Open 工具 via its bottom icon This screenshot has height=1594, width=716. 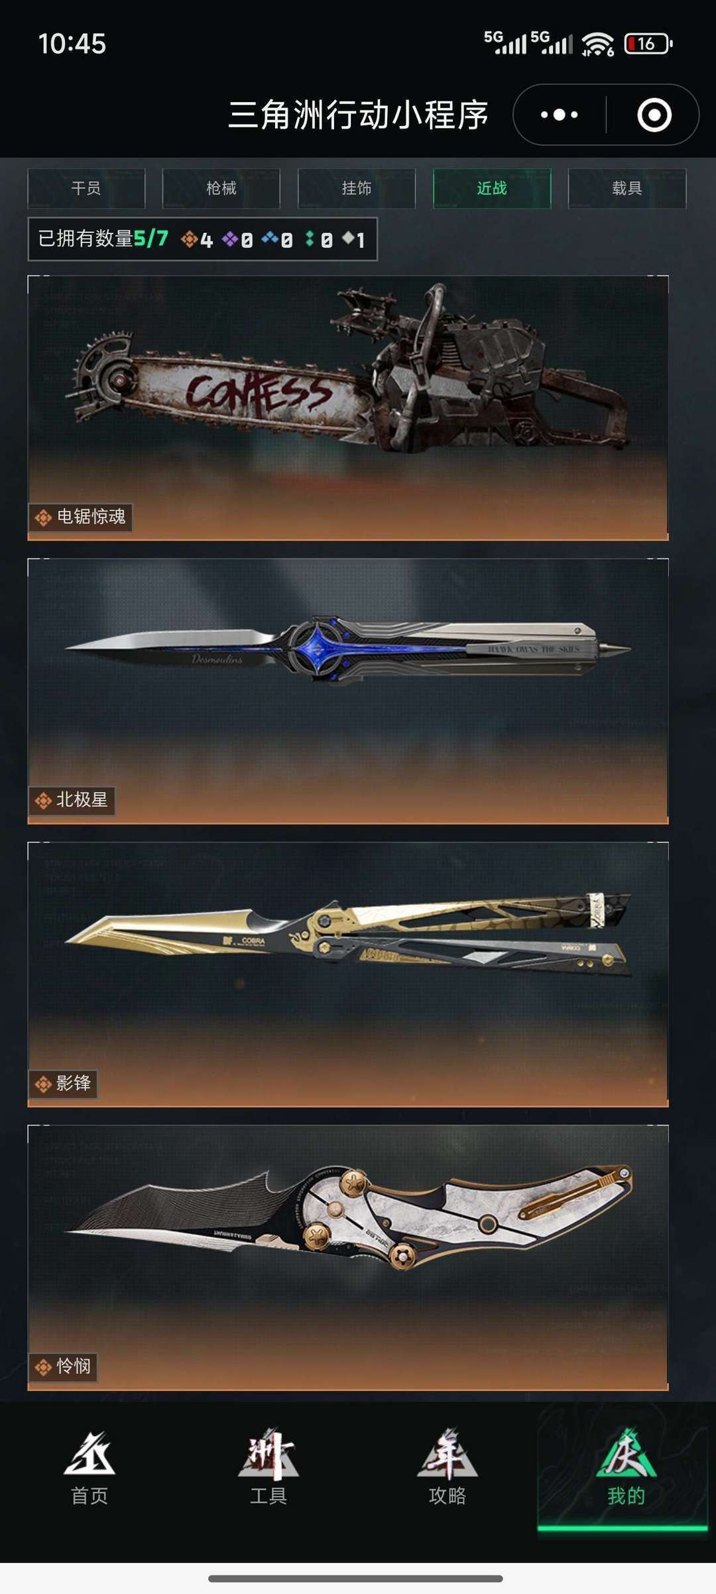pos(268,1453)
